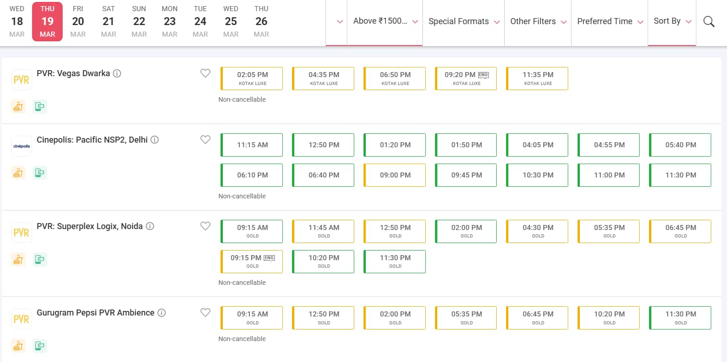Screen dimensions: 727x362
Task: Click PVR logo beside Gurugram Pepsi PVR Ambience
Action: [x=21, y=319]
